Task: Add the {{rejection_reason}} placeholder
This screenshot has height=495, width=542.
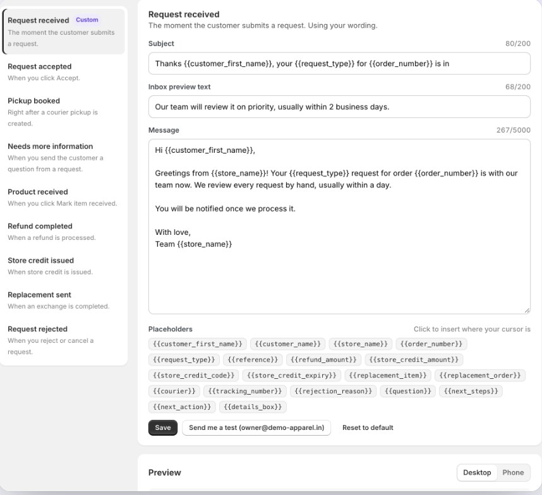Action: (x=333, y=391)
